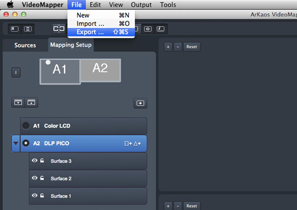The width and height of the screenshot is (297, 210).
Task: Click the upper view zoom out minus
Action: 178,47
